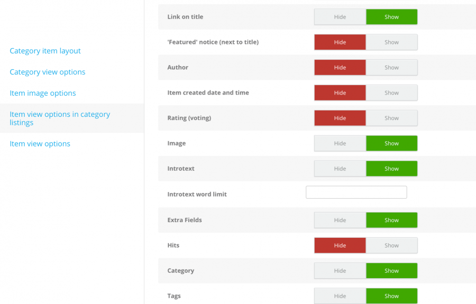Screen dimensions: 476x304
Task: Hide Extra Fields option
Action: coord(340,220)
